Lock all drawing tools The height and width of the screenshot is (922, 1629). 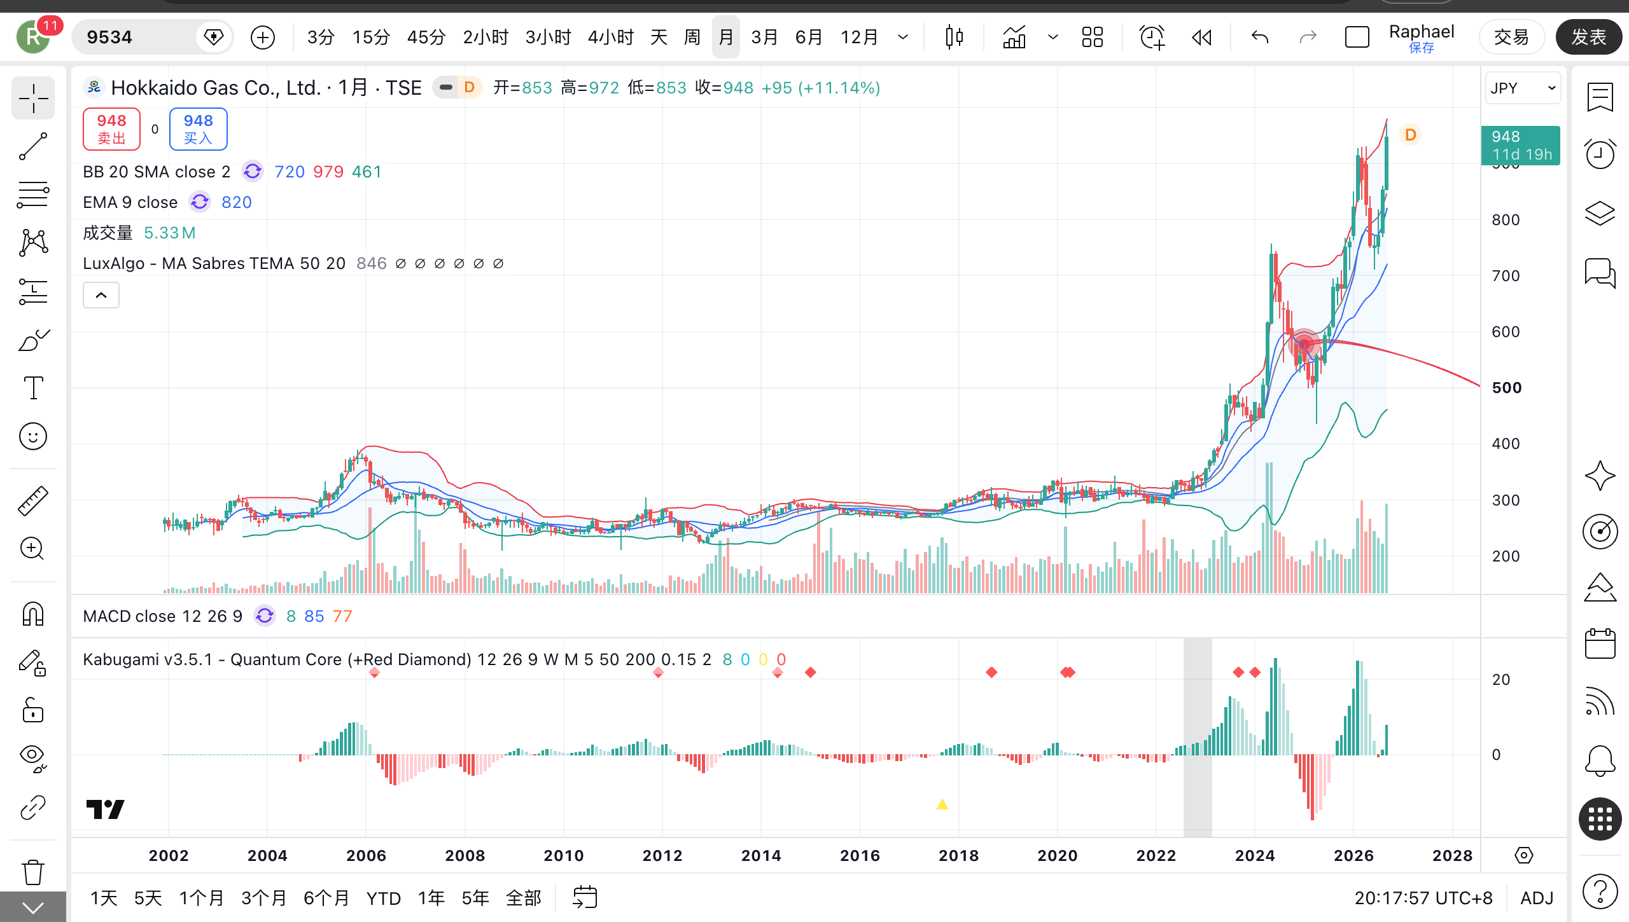(x=33, y=710)
